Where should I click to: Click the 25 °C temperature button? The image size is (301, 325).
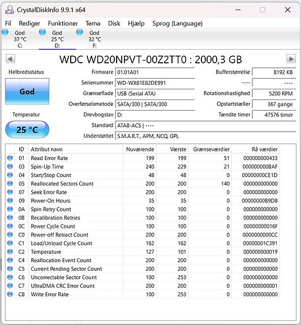tap(27, 129)
